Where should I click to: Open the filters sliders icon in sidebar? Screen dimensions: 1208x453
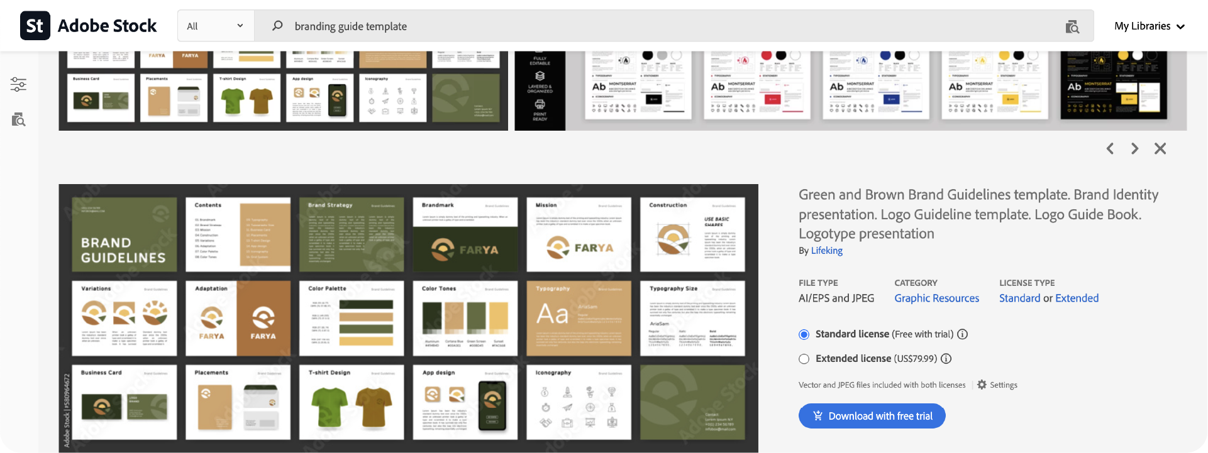(x=18, y=84)
